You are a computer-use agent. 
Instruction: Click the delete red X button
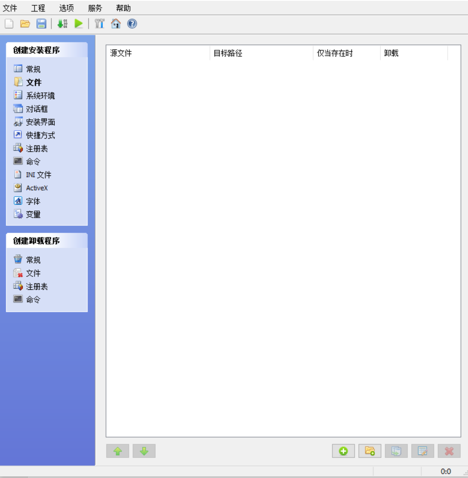pyautogui.click(x=449, y=451)
